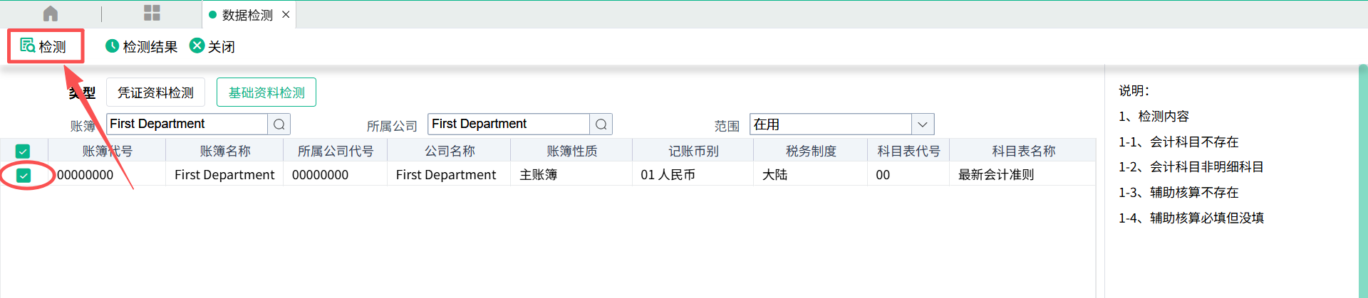
Task: Close the 数据检测 tab with X
Action: click(286, 15)
